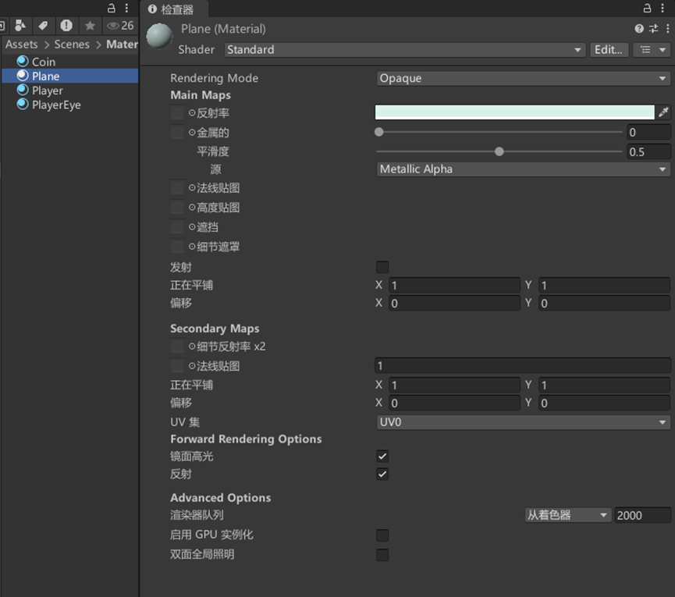The width and height of the screenshot is (675, 597).
Task: Open the Rendering Mode Opaque dropdown
Action: click(x=523, y=78)
